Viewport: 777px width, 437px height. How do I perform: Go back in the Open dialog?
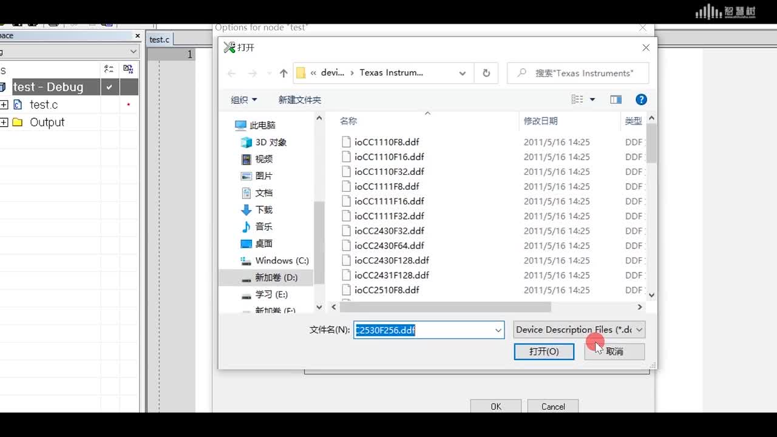coord(231,73)
